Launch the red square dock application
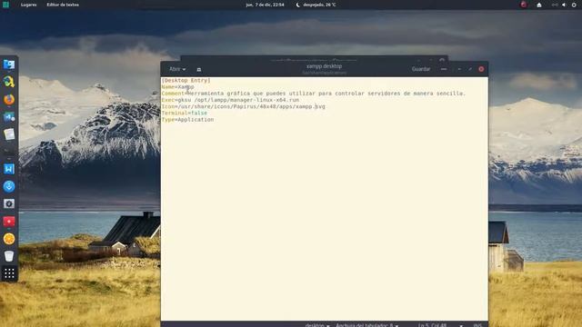582x327 pixels. 9,222
